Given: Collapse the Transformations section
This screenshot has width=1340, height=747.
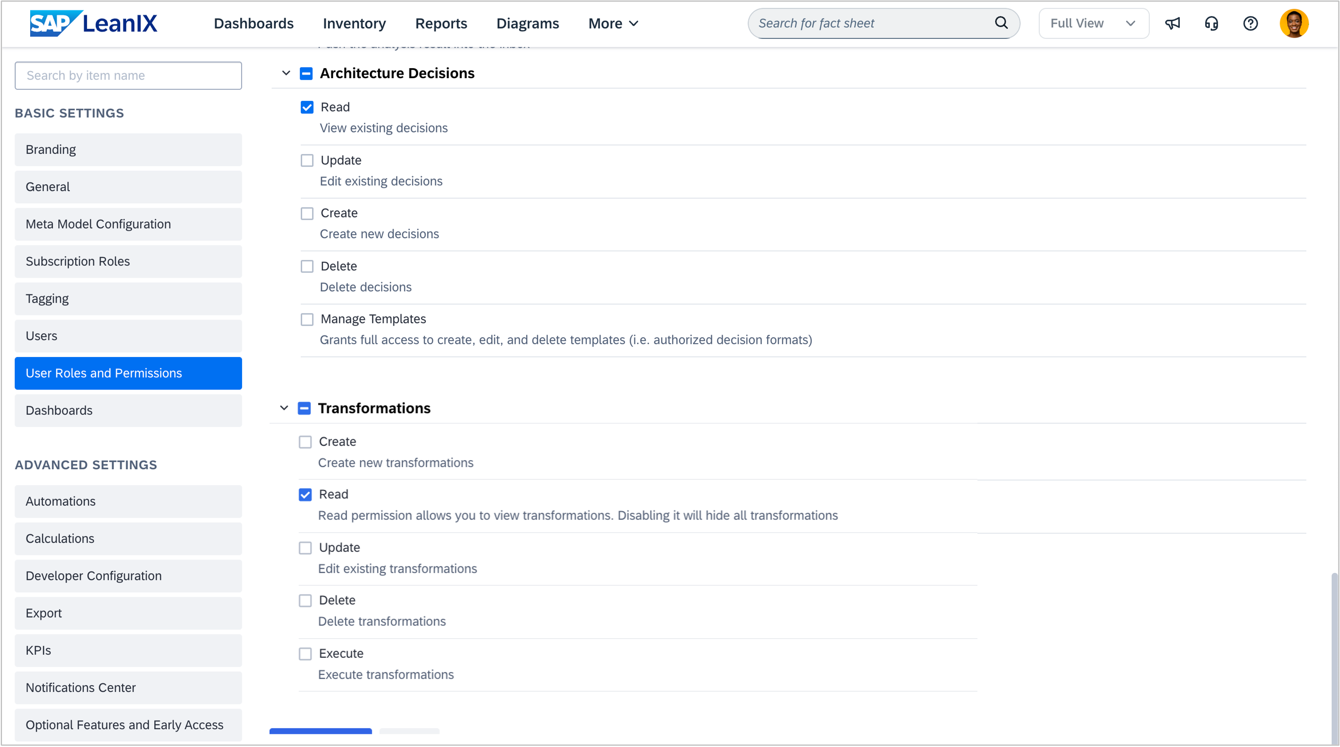Looking at the screenshot, I should point(284,408).
